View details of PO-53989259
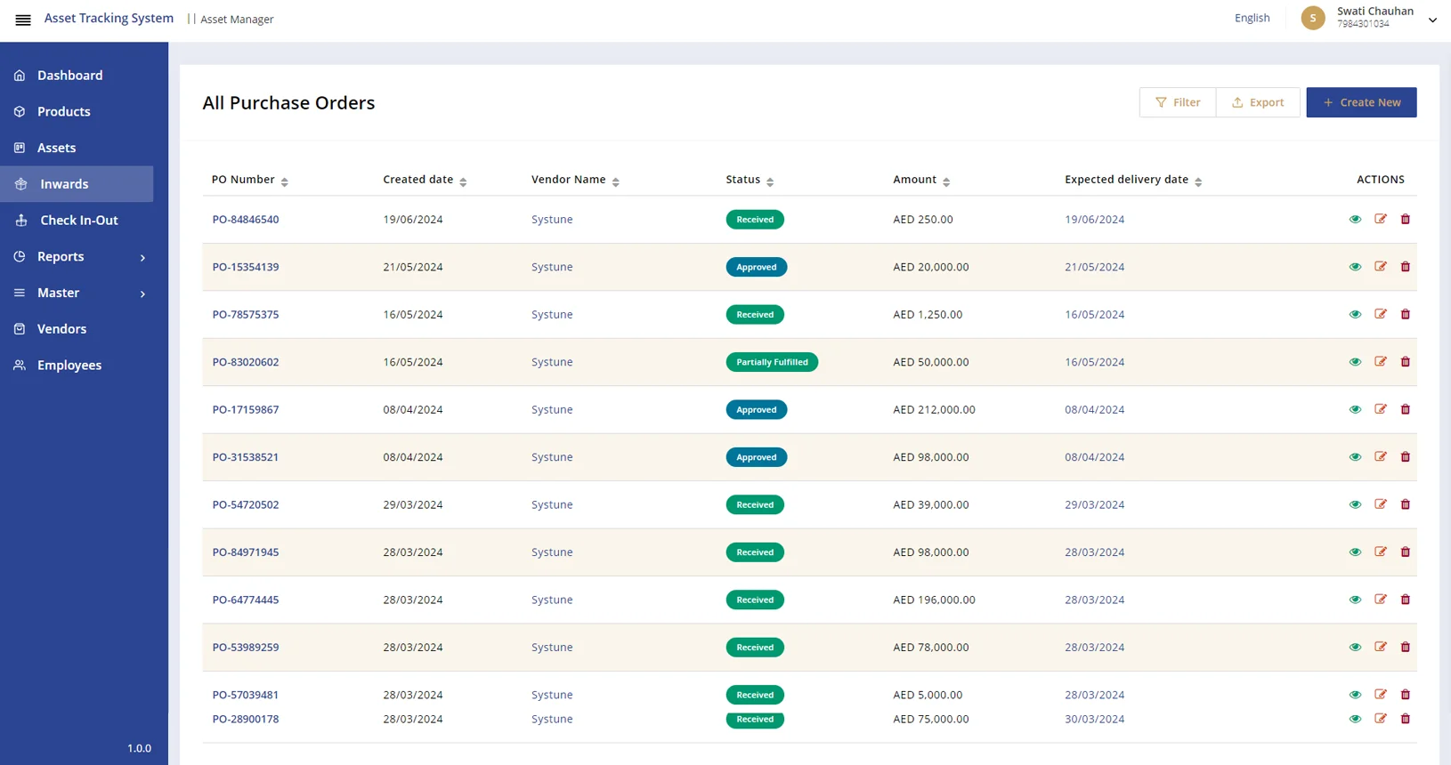 point(1355,648)
